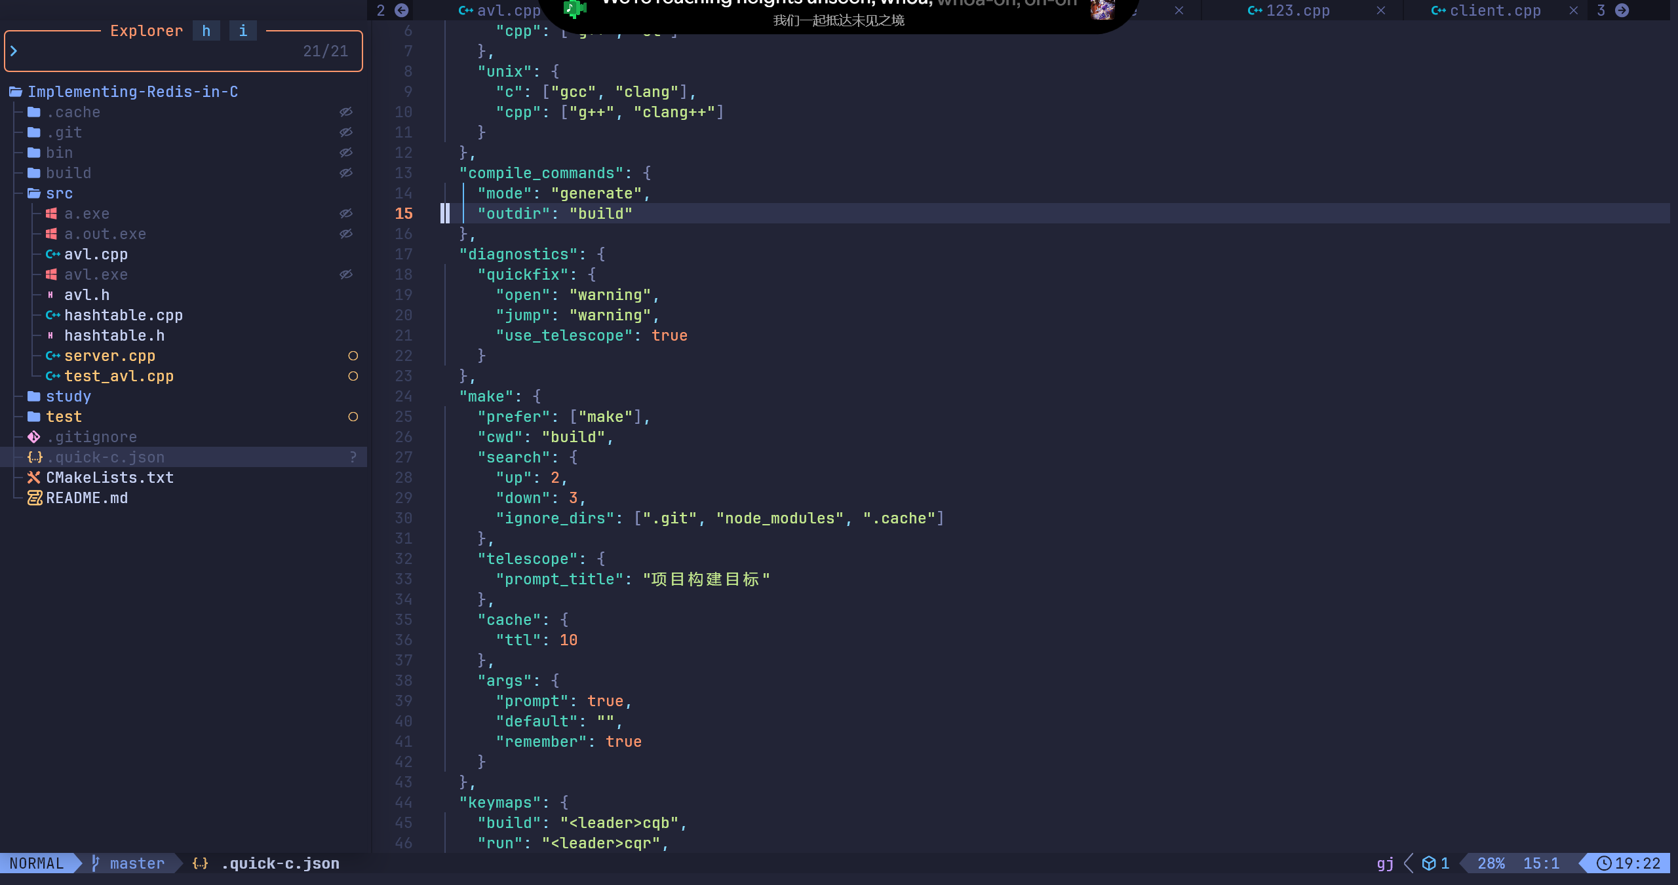Click the LSP cube icon in statusline
This screenshot has width=1678, height=885.
1429,863
